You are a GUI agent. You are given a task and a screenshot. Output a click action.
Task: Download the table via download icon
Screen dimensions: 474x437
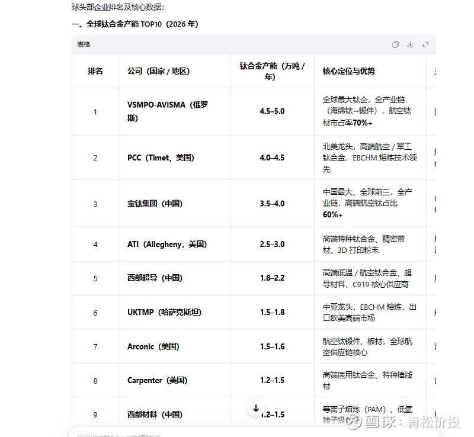(410, 45)
